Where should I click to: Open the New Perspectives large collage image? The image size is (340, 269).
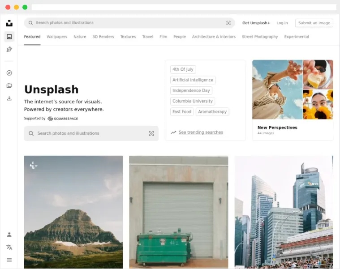[277, 90]
